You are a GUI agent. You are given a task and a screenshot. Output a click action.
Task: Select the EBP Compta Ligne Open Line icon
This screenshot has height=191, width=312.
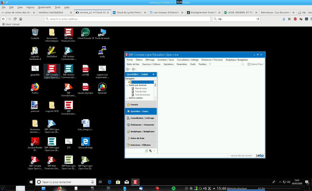pyautogui.click(x=52, y=72)
